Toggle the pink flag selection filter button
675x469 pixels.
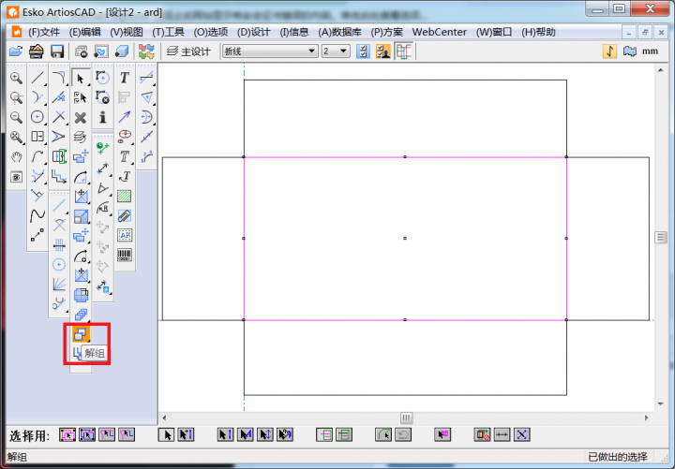tap(443, 434)
